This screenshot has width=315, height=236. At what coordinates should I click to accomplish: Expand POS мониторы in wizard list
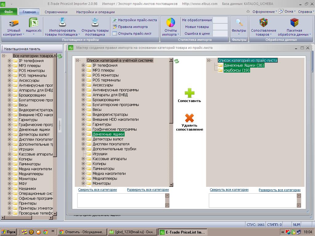click(83, 75)
